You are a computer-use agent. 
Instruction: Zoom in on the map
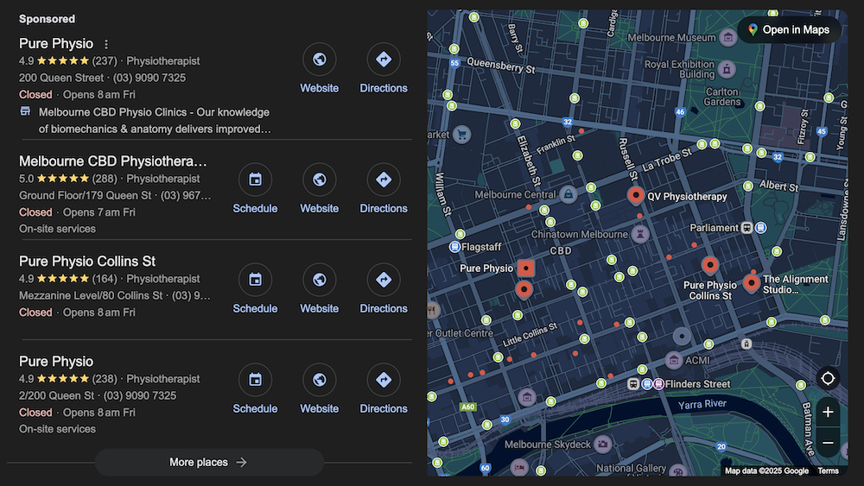click(828, 413)
